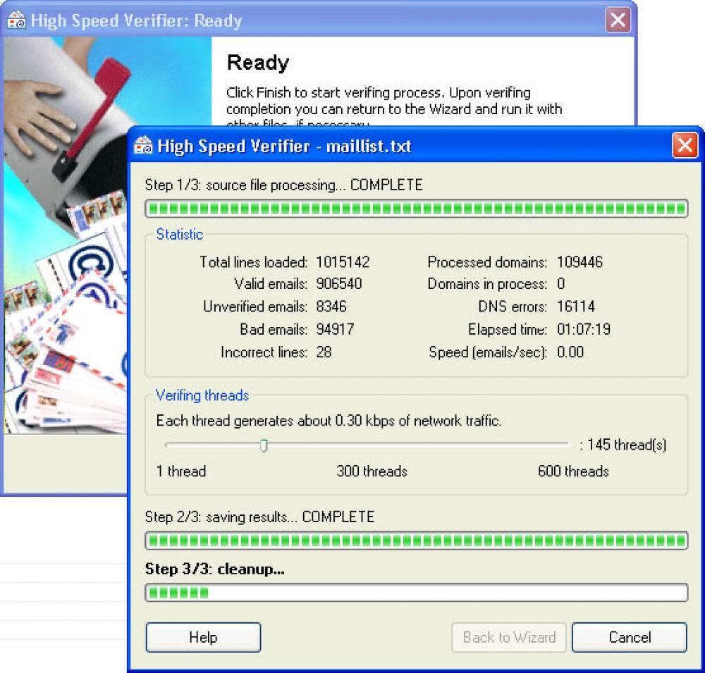
Task: Click the Step 1/3 progress bar
Action: click(416, 207)
